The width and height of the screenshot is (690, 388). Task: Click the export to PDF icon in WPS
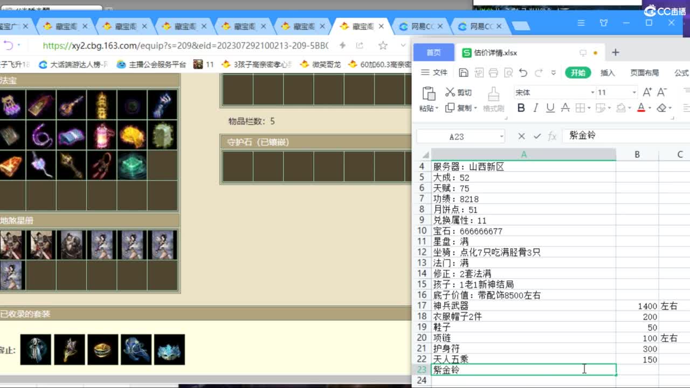point(479,73)
